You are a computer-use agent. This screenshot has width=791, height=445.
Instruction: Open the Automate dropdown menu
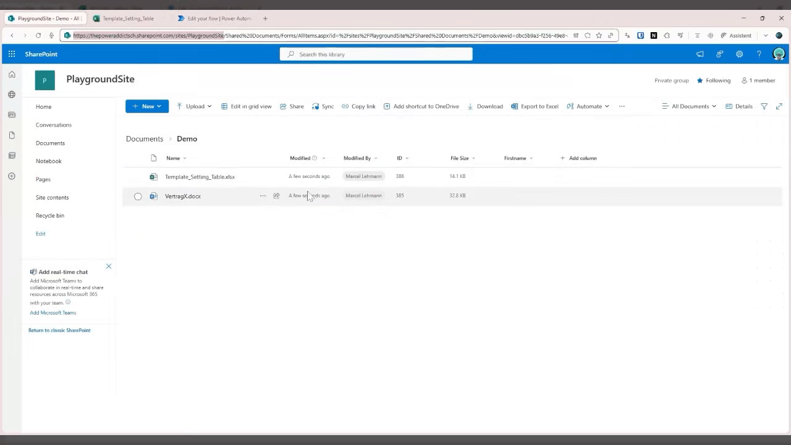click(x=588, y=106)
